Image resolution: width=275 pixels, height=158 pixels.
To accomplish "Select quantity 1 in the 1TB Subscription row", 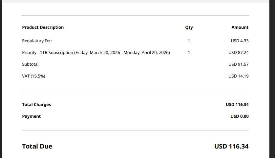I will tap(189, 53).
